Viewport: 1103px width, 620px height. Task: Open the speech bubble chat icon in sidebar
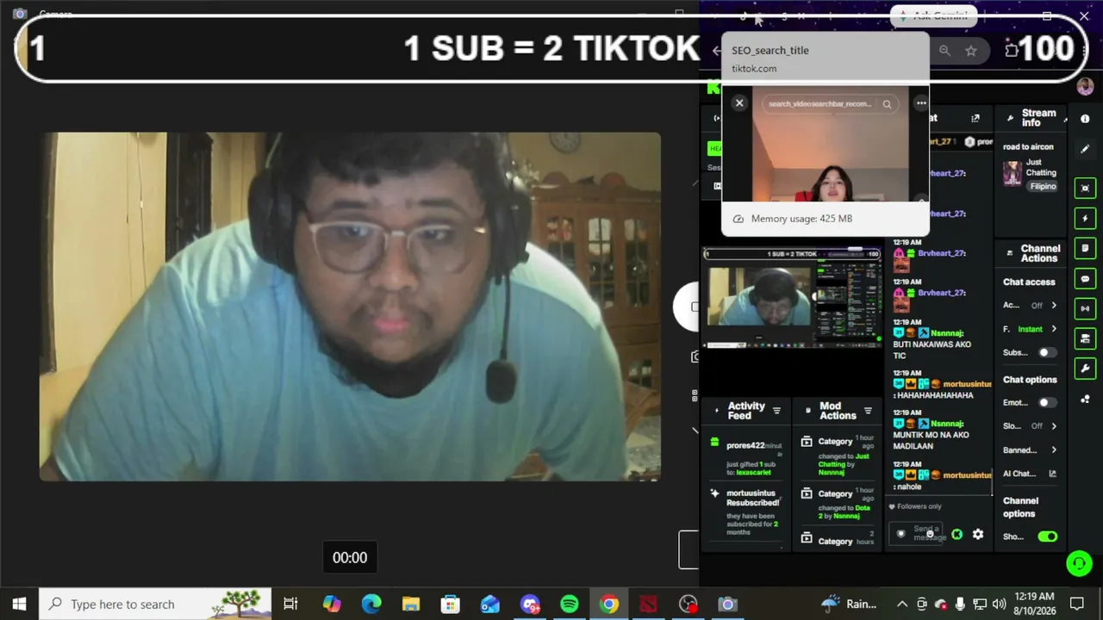(1085, 279)
